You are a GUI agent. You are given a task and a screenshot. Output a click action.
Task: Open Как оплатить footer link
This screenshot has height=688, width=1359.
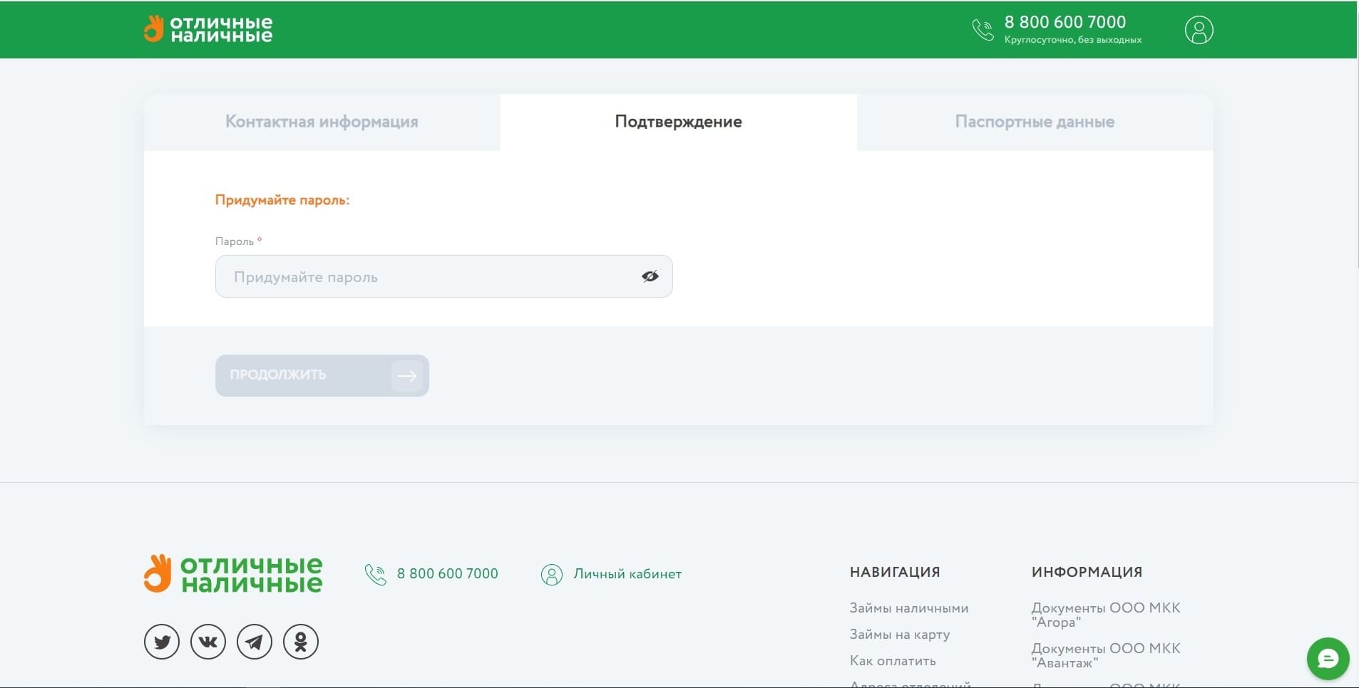point(892,661)
